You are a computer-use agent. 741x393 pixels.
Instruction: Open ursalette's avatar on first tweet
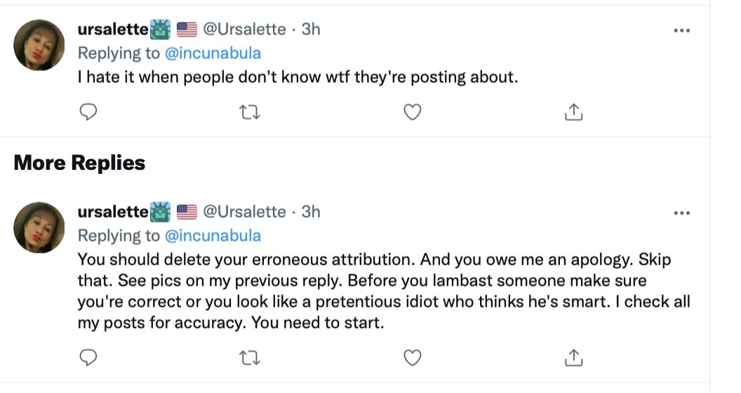tap(39, 45)
